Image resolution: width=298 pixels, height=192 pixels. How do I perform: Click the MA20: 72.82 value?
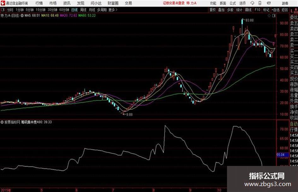[x=68, y=15]
